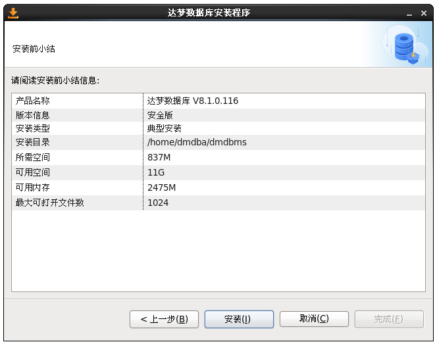The height and width of the screenshot is (344, 437).
Task: Select the 所需空间 row label
Action: point(33,157)
